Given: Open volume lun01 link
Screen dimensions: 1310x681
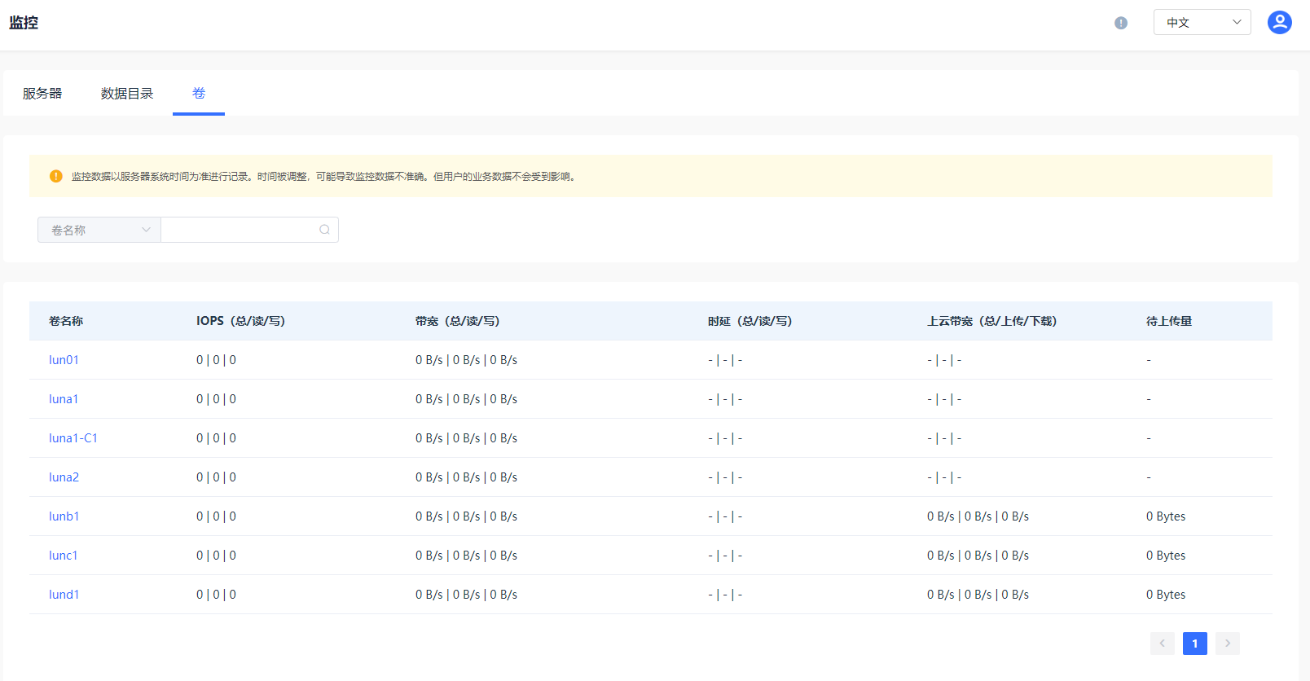Looking at the screenshot, I should 64,360.
